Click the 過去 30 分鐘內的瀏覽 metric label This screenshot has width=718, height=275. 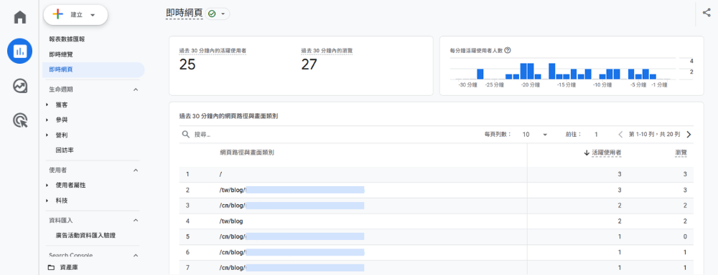pos(327,51)
